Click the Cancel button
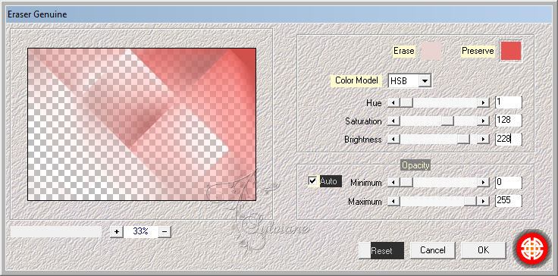 (x=433, y=250)
